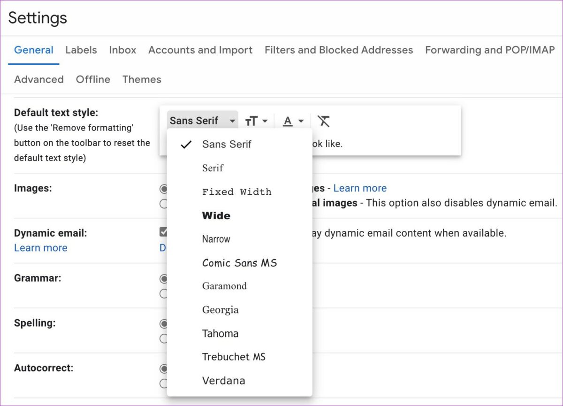Open the text size icon menu
This screenshot has width=563, height=406.
click(256, 121)
